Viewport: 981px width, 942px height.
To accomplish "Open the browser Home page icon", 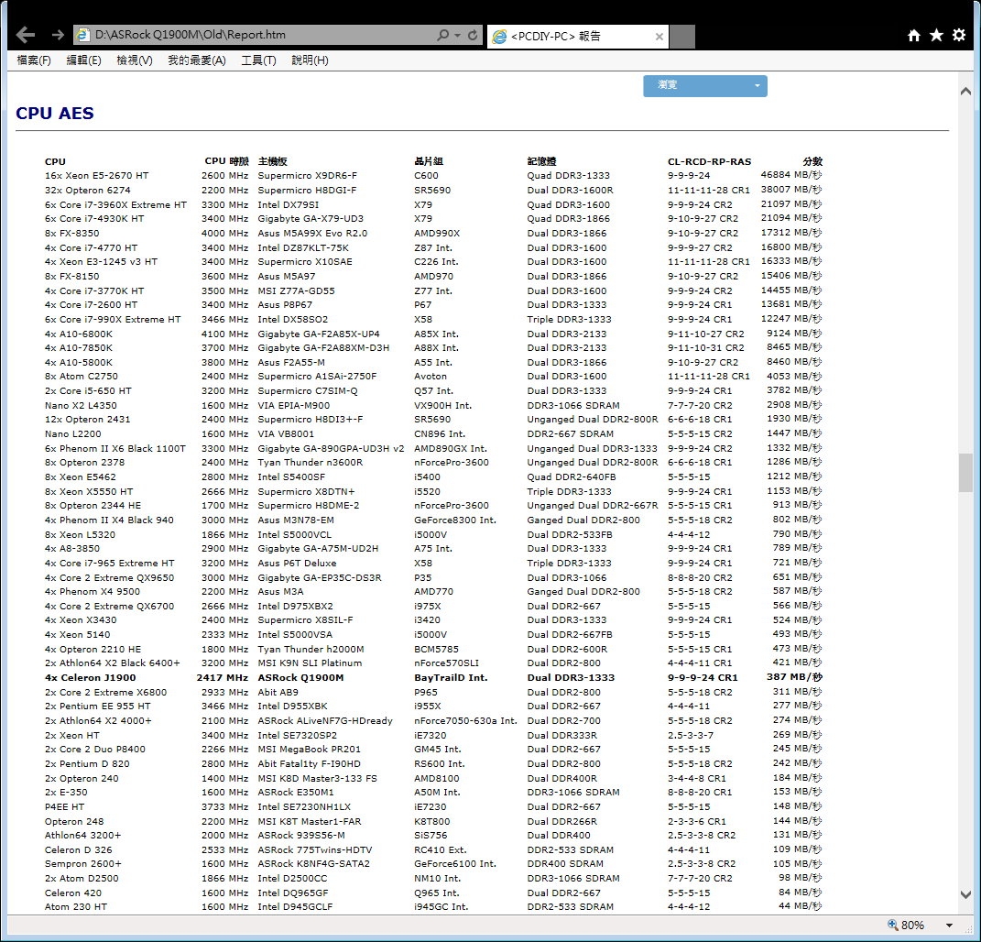I will [914, 35].
